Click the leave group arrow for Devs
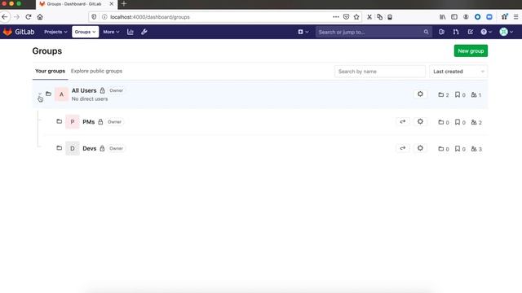The height and width of the screenshot is (293, 522). point(403,148)
